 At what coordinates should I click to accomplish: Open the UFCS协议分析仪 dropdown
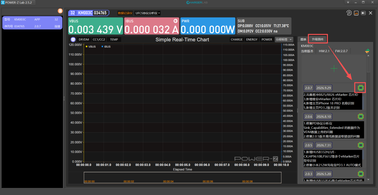coord(148,13)
